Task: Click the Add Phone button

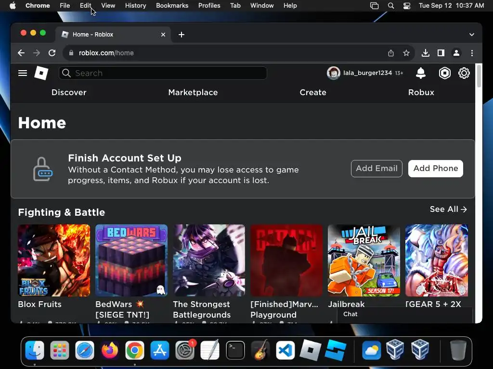Action: (x=435, y=169)
